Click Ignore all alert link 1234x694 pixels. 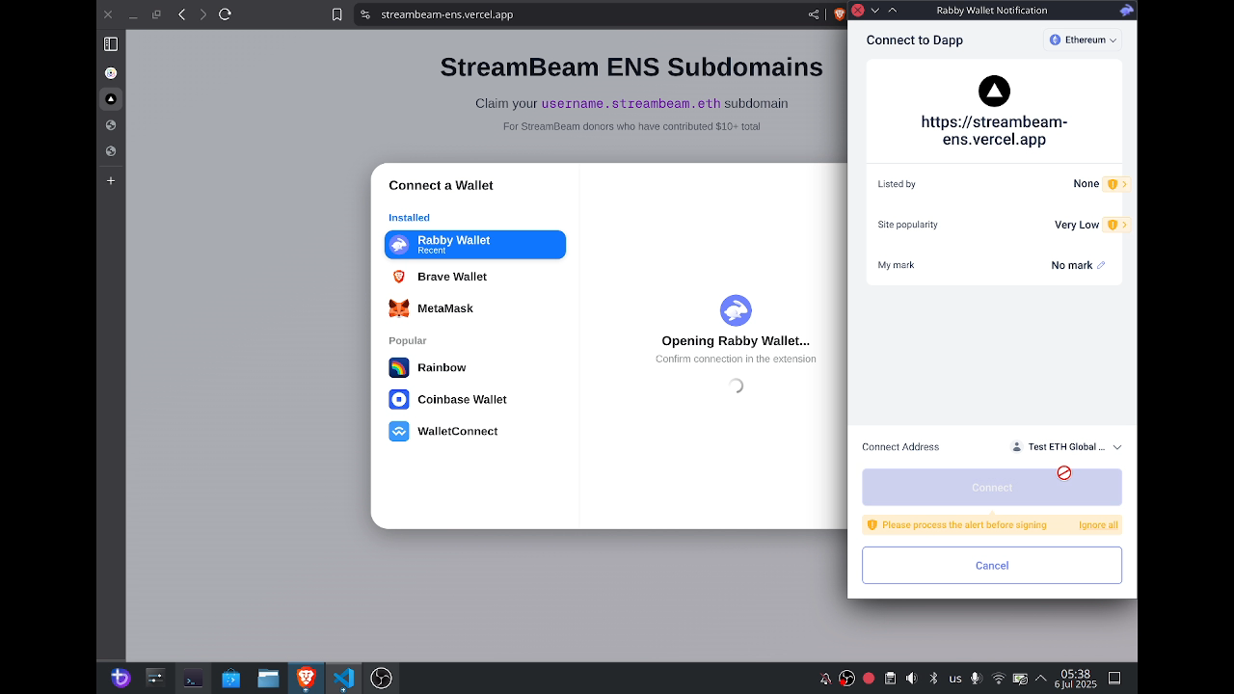1098,525
